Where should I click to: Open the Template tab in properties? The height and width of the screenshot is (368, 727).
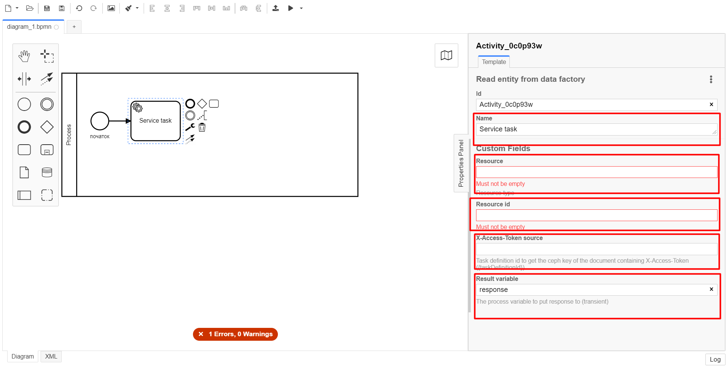[494, 62]
